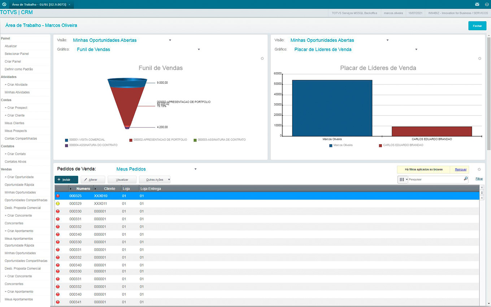Click the yellow status dot of order 000329
Viewport: 491px width, 307px height.
click(58, 204)
